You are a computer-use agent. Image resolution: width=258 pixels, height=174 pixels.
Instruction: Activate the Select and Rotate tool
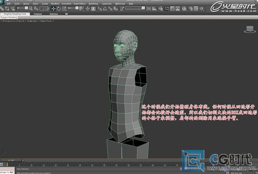pyautogui.click(x=59, y=9)
